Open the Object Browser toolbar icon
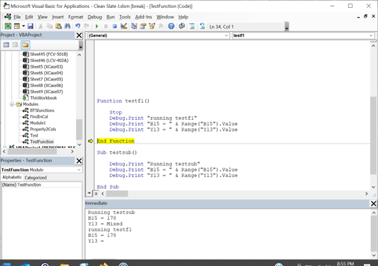Screen dimensions: 378x266 point(152,26)
